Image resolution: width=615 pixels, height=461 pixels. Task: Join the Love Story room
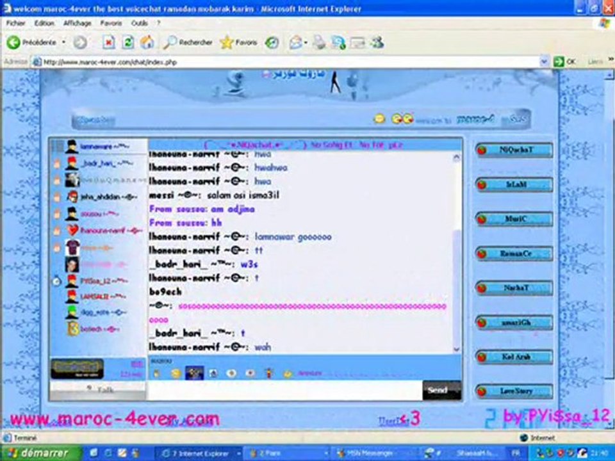[514, 391]
